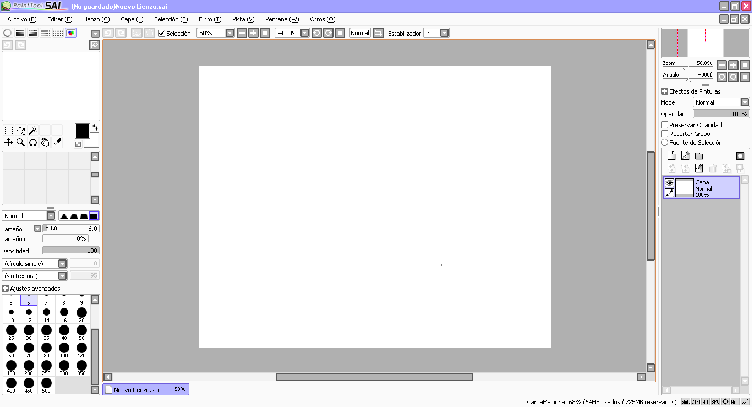
Task: Open the Editar menu
Action: click(60, 19)
